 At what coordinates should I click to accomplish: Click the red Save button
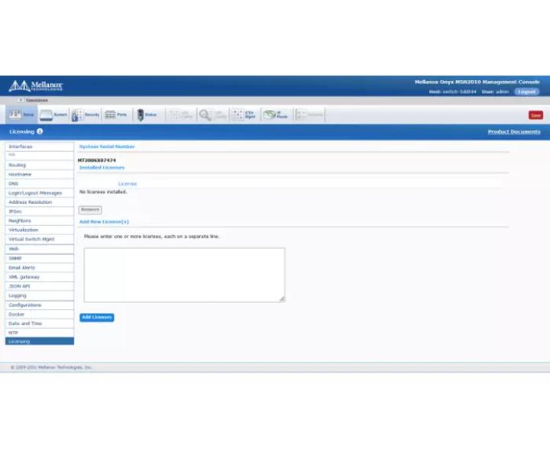click(x=535, y=115)
